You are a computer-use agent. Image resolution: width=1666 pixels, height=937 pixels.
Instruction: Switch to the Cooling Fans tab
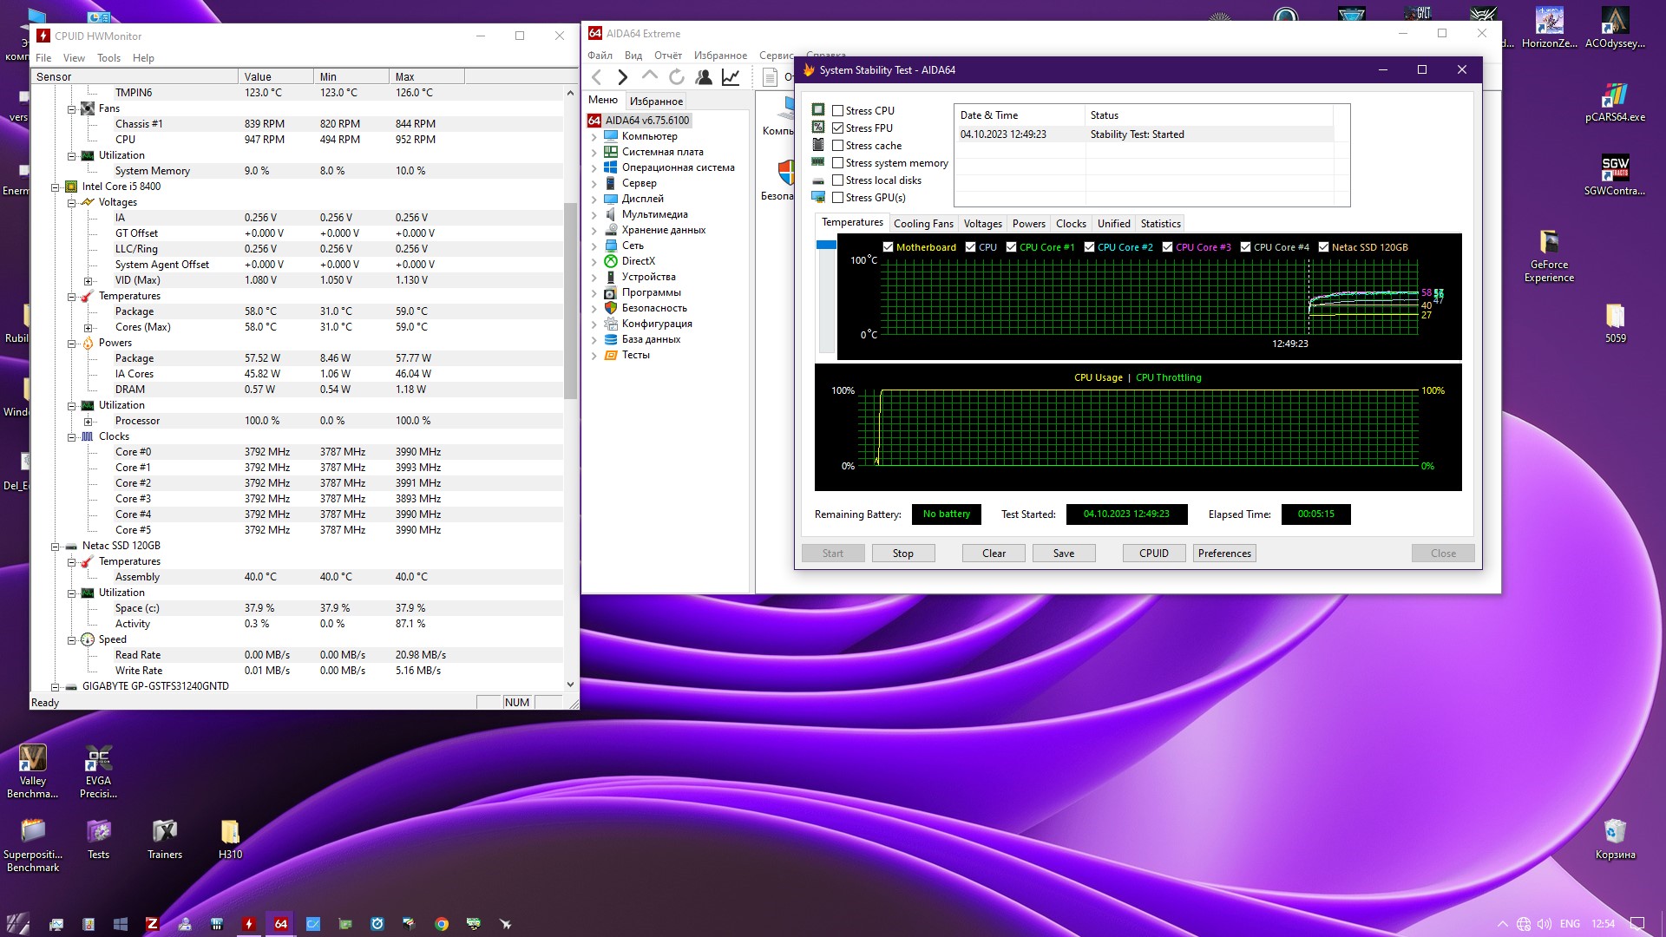[x=922, y=224]
